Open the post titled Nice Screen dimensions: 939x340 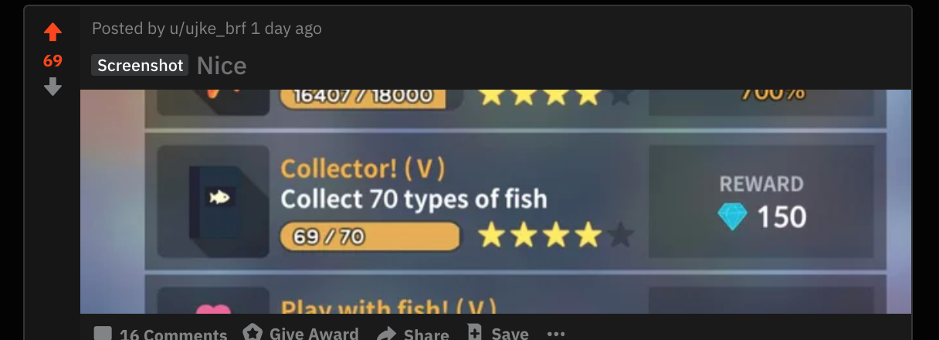point(222,66)
